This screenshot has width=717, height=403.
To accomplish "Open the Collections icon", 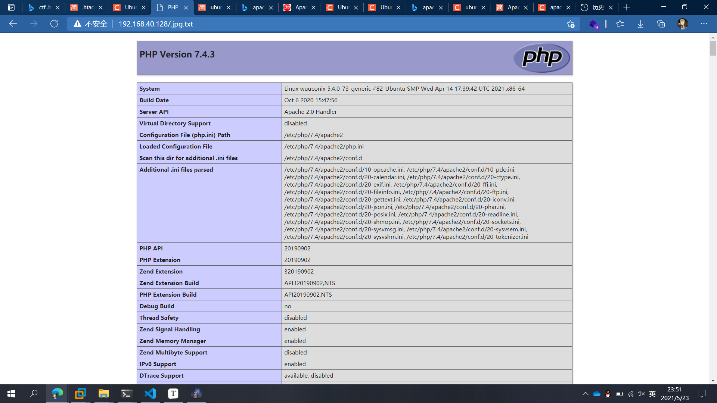I will [x=661, y=24].
